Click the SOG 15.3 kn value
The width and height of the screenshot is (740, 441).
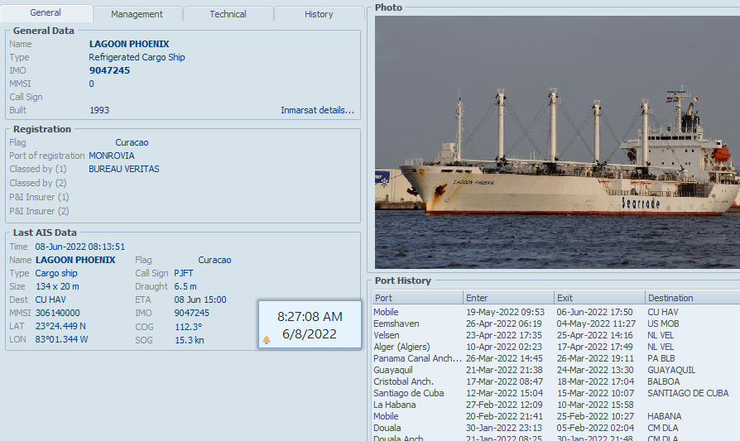click(x=190, y=340)
